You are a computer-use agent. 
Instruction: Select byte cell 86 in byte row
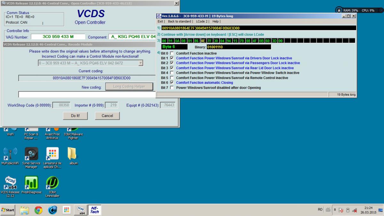(x=196, y=41)
